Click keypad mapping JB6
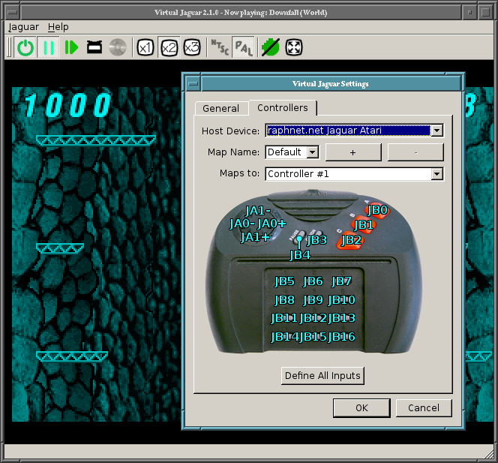498x463 pixels. click(x=313, y=281)
